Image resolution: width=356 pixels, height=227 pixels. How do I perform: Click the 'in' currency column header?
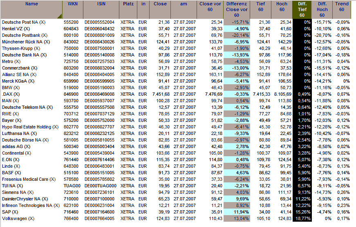click(x=143, y=9)
